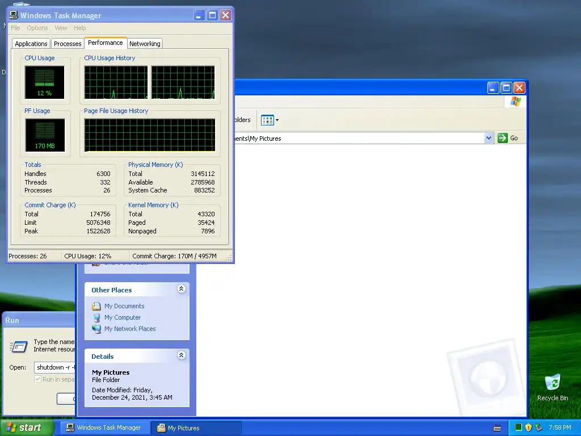
Task: Click the network connection tray icon
Action: (x=539, y=427)
